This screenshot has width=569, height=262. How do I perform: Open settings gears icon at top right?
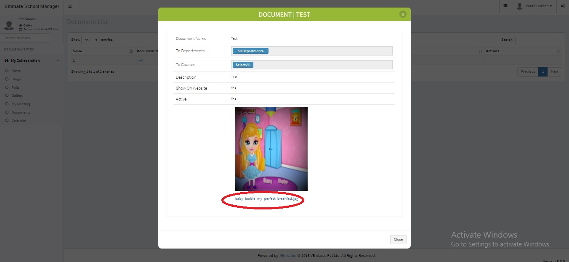[563, 6]
